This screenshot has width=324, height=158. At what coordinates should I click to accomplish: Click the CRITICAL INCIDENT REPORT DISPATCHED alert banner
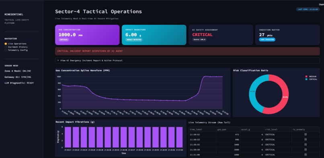click(187, 51)
